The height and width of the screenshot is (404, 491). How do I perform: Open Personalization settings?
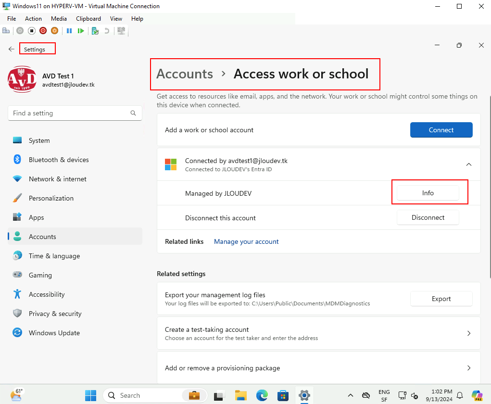(x=75, y=198)
